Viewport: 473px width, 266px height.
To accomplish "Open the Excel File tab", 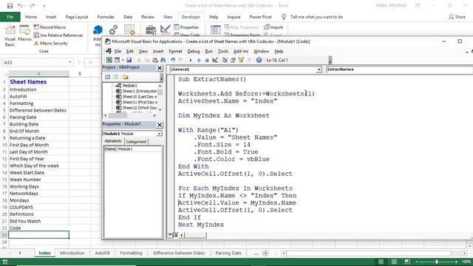I will (x=10, y=17).
